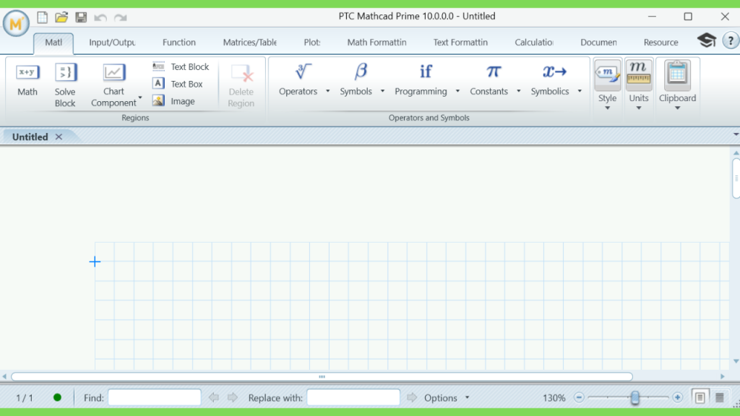Image resolution: width=740 pixels, height=416 pixels.
Task: Go to next find result arrow
Action: click(233, 398)
